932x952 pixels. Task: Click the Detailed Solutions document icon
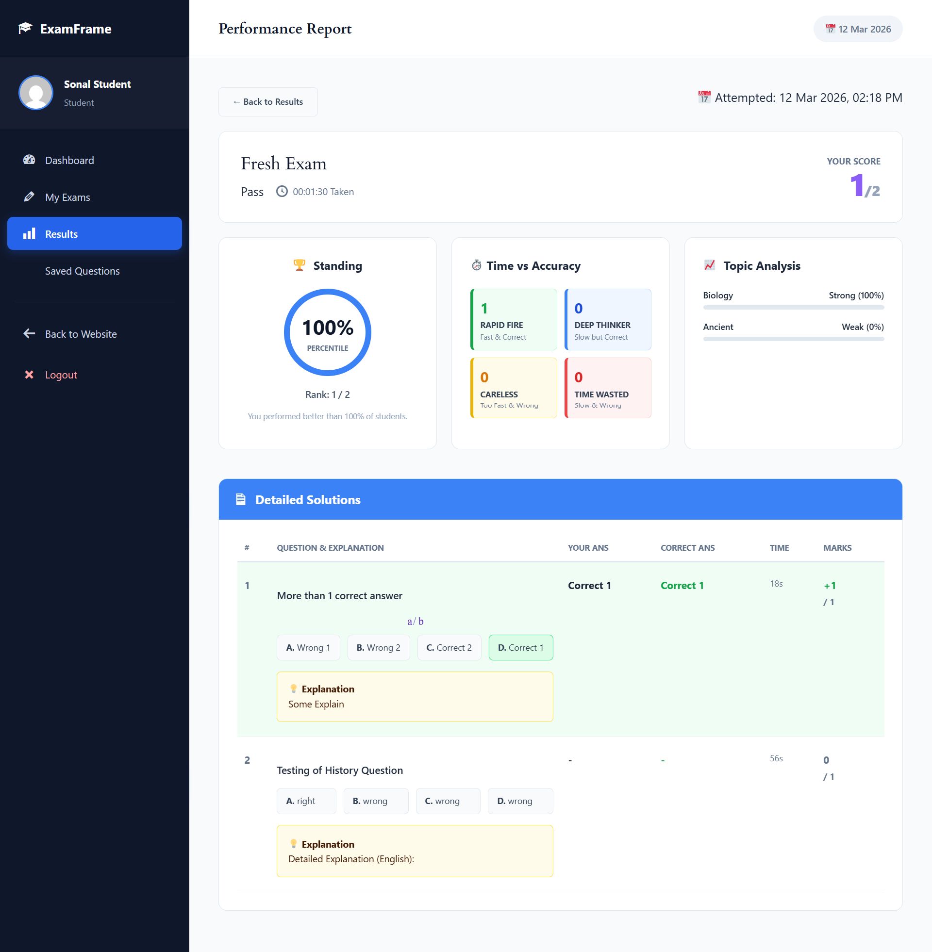pyautogui.click(x=240, y=499)
